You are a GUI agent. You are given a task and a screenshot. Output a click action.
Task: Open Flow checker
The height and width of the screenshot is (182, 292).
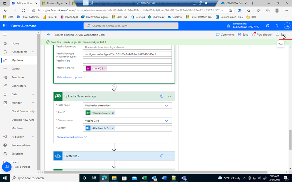(x=262, y=35)
